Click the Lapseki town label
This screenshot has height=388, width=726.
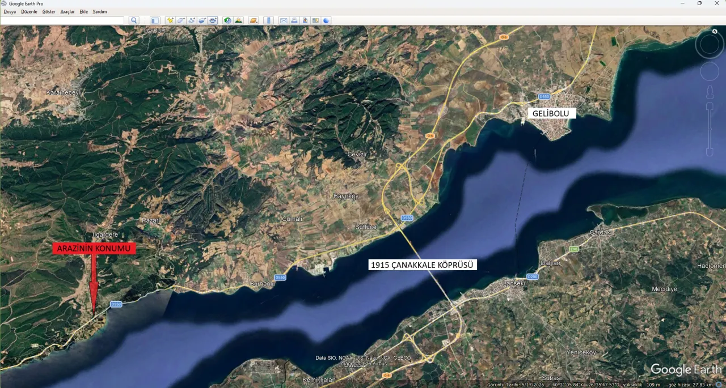(x=515, y=283)
